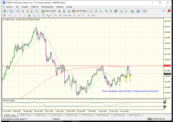Screen dimensions: 173x122
Task: Select the trendline drawing tool
Action: coord(24,16)
